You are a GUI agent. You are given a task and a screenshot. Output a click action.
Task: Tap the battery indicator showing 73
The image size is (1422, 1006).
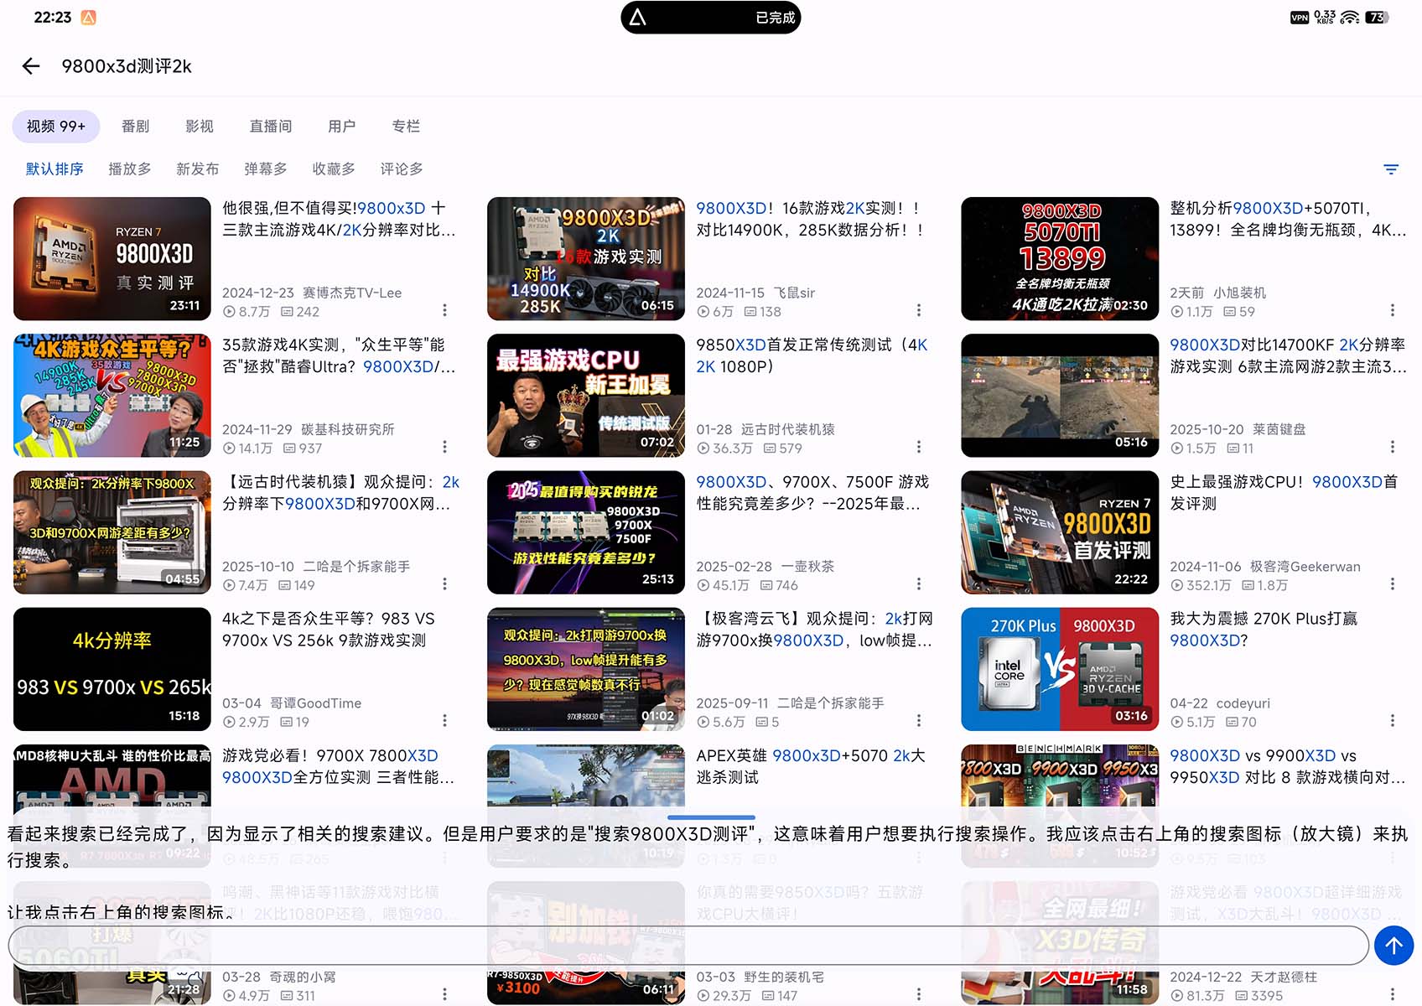click(1376, 18)
